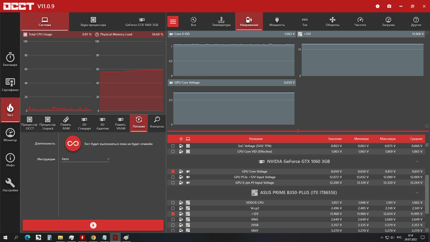This screenshot has width=430, height=242.
Task: Click the red splitter handle between panels
Action: point(298,131)
